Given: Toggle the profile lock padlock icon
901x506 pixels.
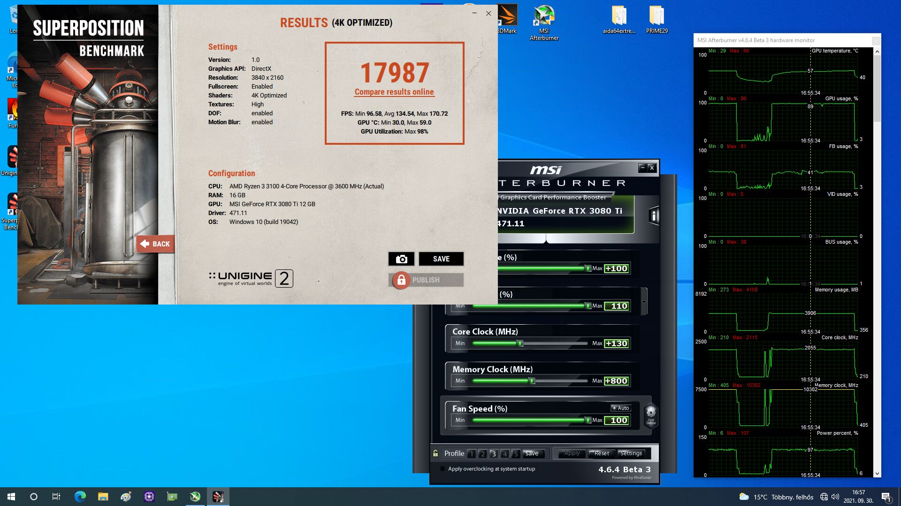Looking at the screenshot, I should [435, 453].
